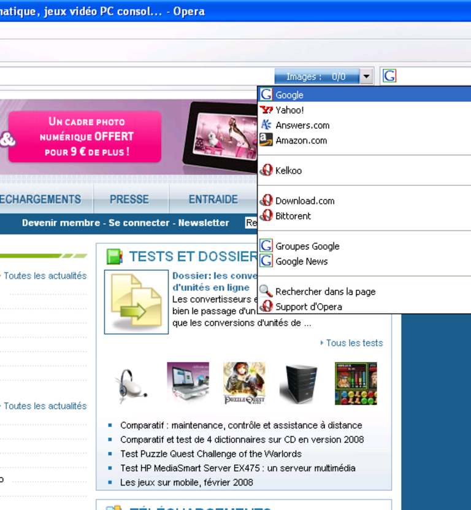Click the pink cadre photo offer banner

coord(85,137)
